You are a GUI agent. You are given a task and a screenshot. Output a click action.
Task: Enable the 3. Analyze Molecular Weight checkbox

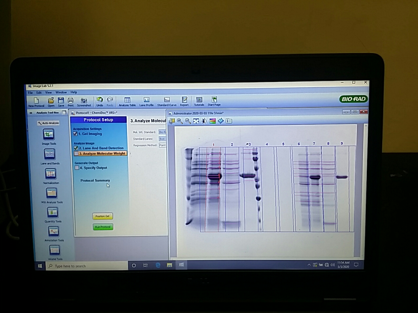[76, 154]
